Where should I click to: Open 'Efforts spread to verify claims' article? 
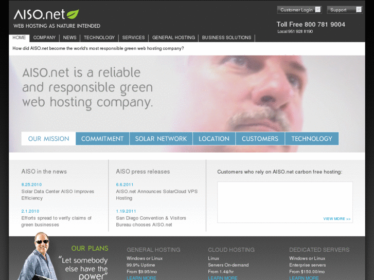click(56, 221)
